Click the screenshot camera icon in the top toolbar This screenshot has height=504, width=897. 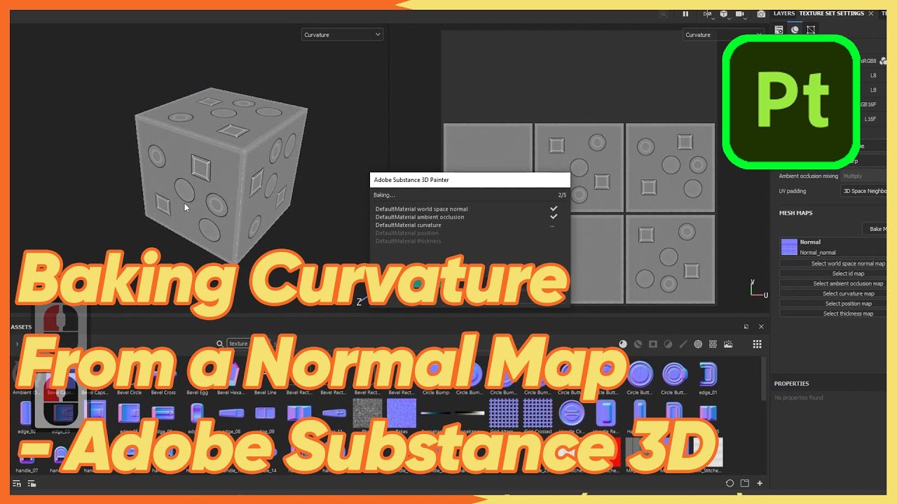761,13
